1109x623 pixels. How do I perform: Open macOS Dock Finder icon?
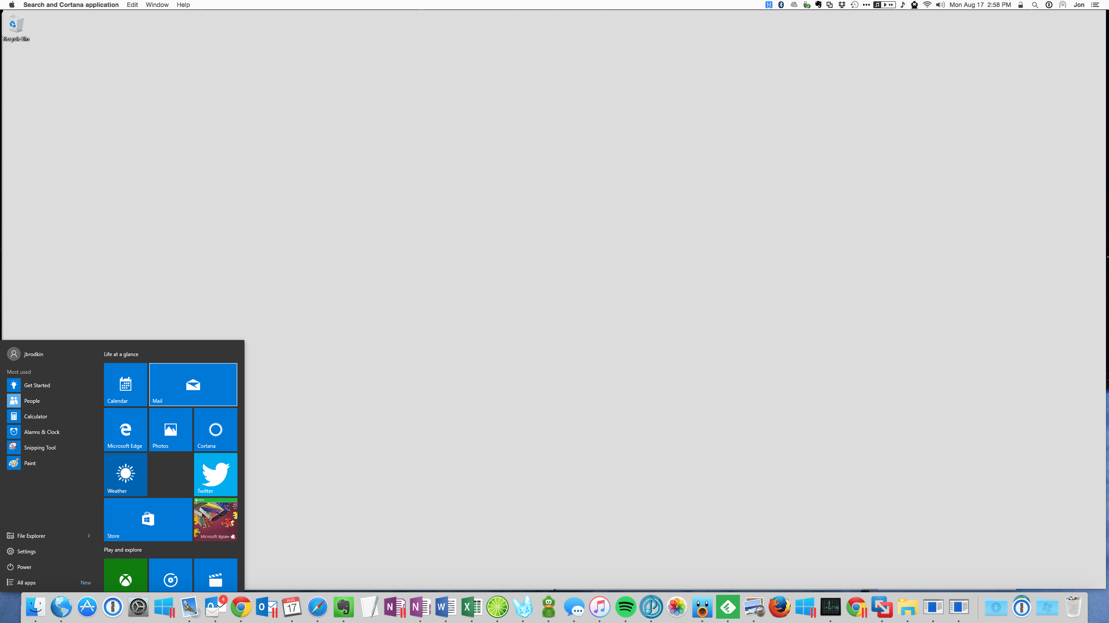34,607
